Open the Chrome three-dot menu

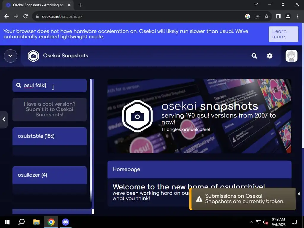[x=297, y=17]
